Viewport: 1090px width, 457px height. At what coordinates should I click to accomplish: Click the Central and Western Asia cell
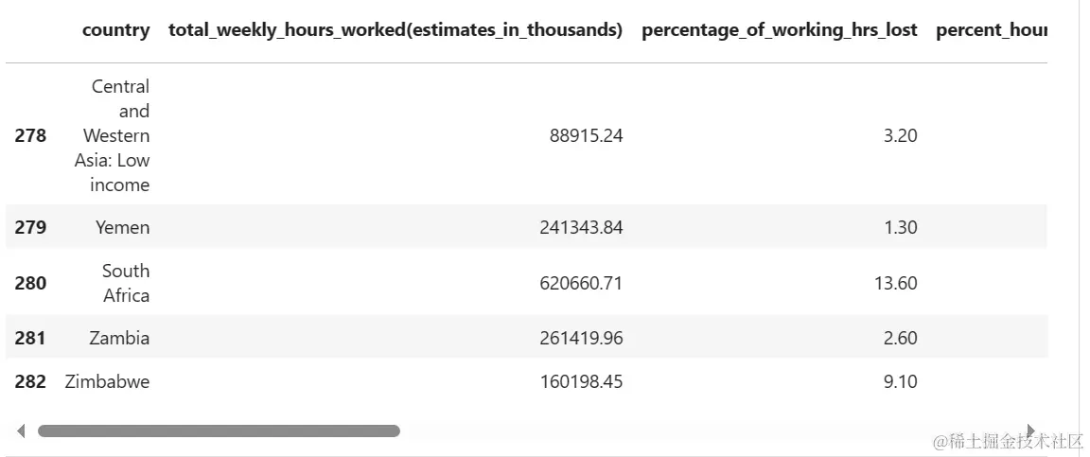tap(114, 135)
